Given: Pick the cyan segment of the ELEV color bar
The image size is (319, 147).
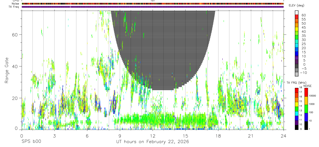Looking at the screenshot, I should pyautogui.click(x=297, y=45).
